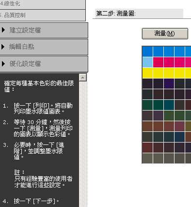Select the top-left blue patch
Image resolution: width=191 pixels, height=207 pixels.
point(147,51)
